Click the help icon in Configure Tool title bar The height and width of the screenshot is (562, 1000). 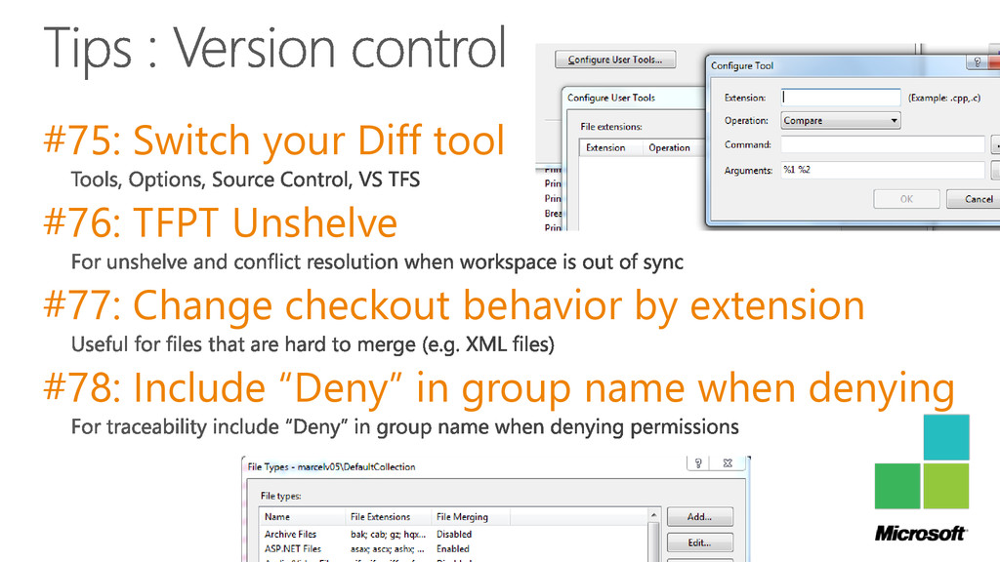[977, 62]
